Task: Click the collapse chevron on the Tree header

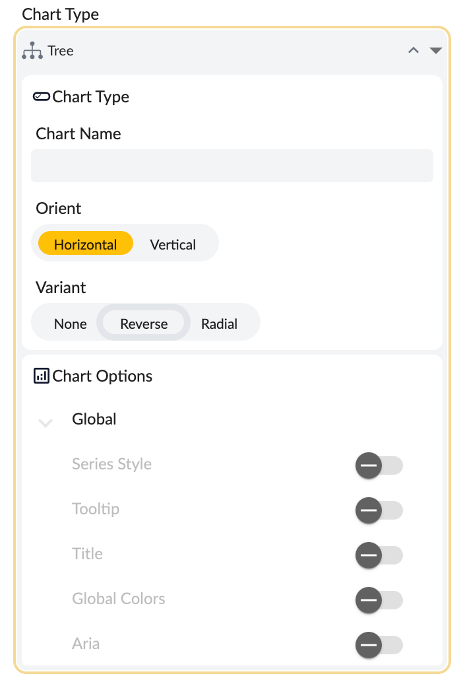Action: point(413,50)
